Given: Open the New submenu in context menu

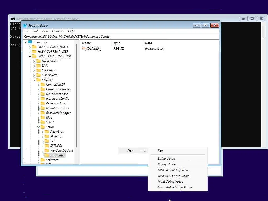Looking at the screenshot, I should [x=133, y=150].
